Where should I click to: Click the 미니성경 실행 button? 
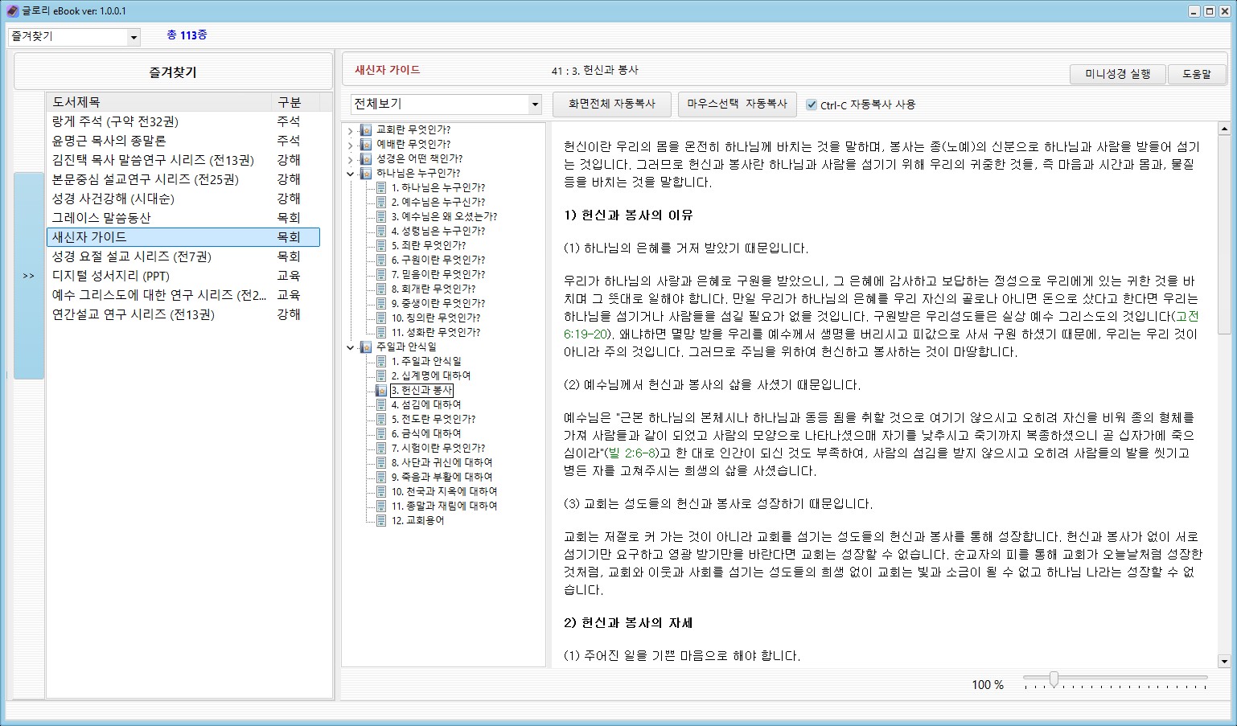tap(1117, 74)
